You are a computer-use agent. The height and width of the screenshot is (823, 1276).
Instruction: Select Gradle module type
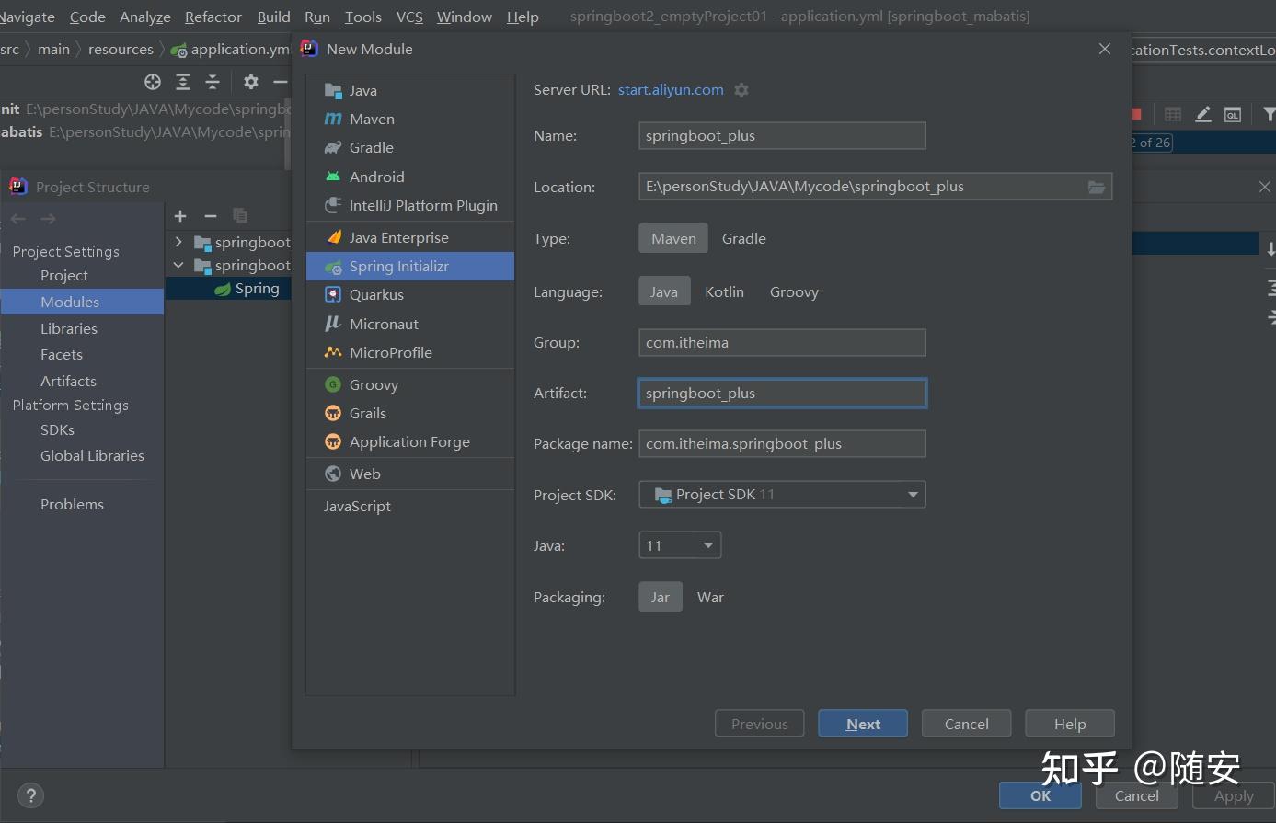tap(409, 147)
